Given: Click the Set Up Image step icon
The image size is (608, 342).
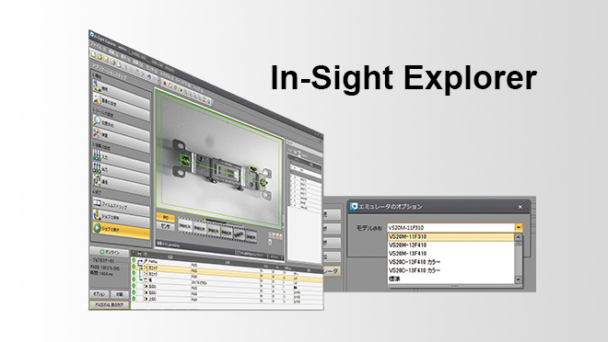Looking at the screenshot, I should click(97, 100).
